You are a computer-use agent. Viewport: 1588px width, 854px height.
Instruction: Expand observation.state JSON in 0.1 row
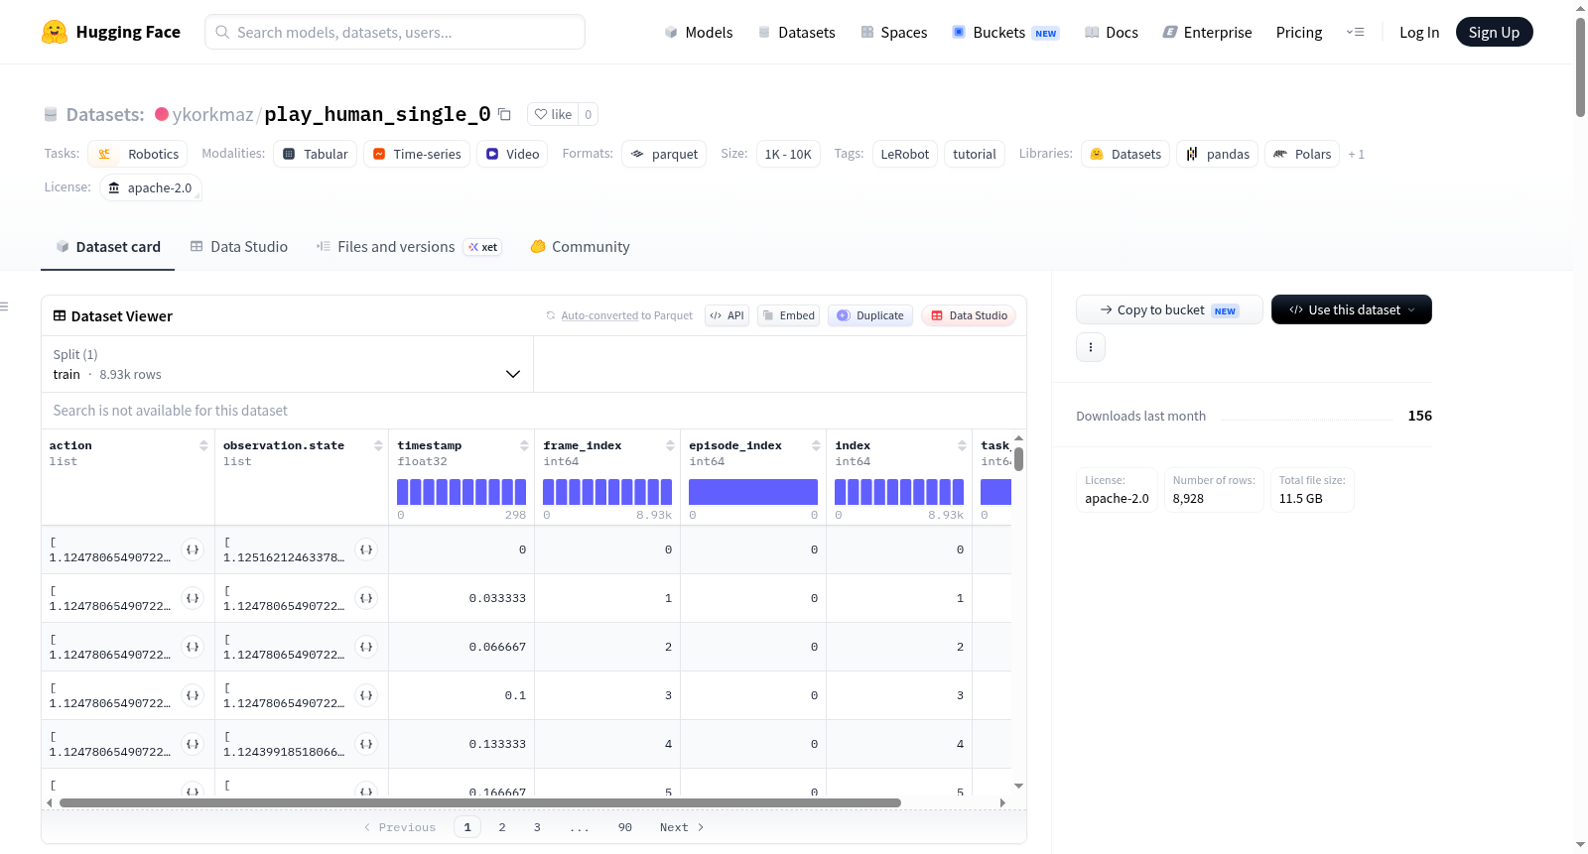[x=366, y=695]
